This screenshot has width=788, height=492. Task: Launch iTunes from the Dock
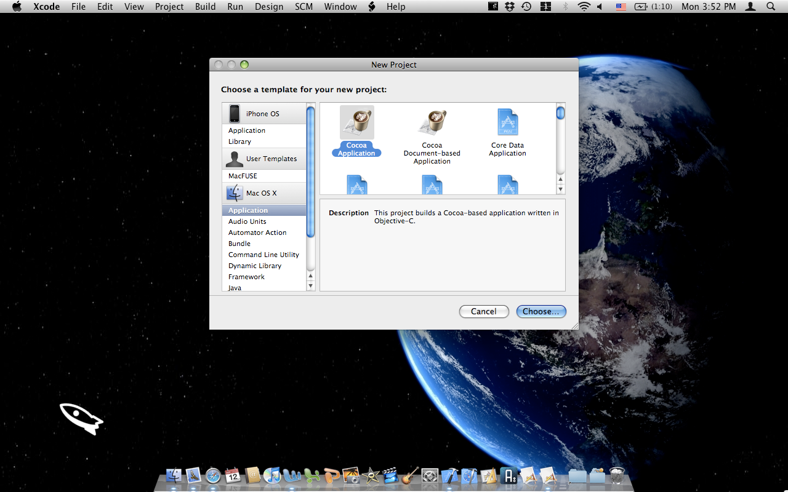(272, 475)
